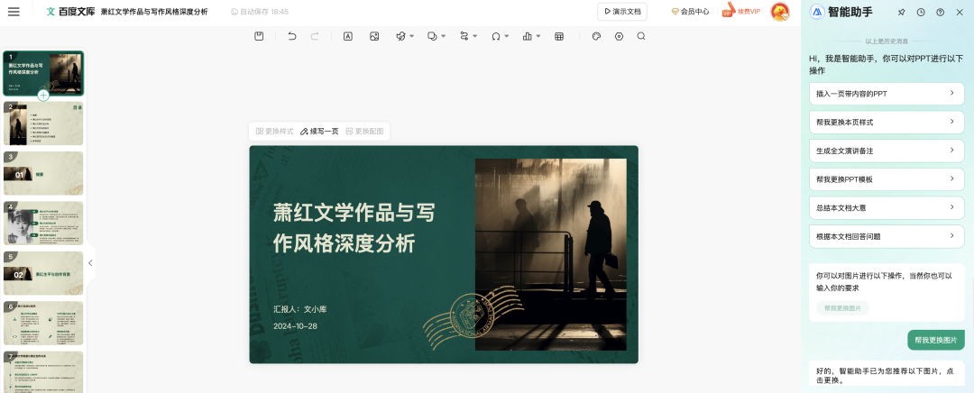Redo the last undone edit

tap(315, 37)
